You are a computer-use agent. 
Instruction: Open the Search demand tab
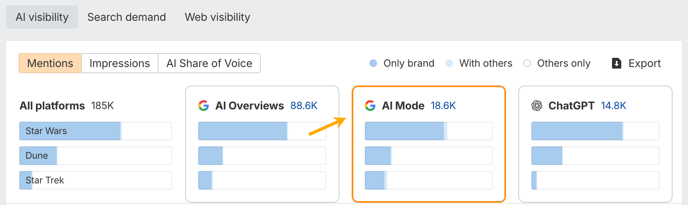coord(126,17)
